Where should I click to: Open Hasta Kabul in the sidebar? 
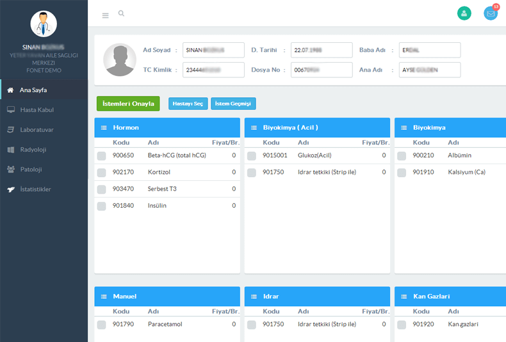37,110
